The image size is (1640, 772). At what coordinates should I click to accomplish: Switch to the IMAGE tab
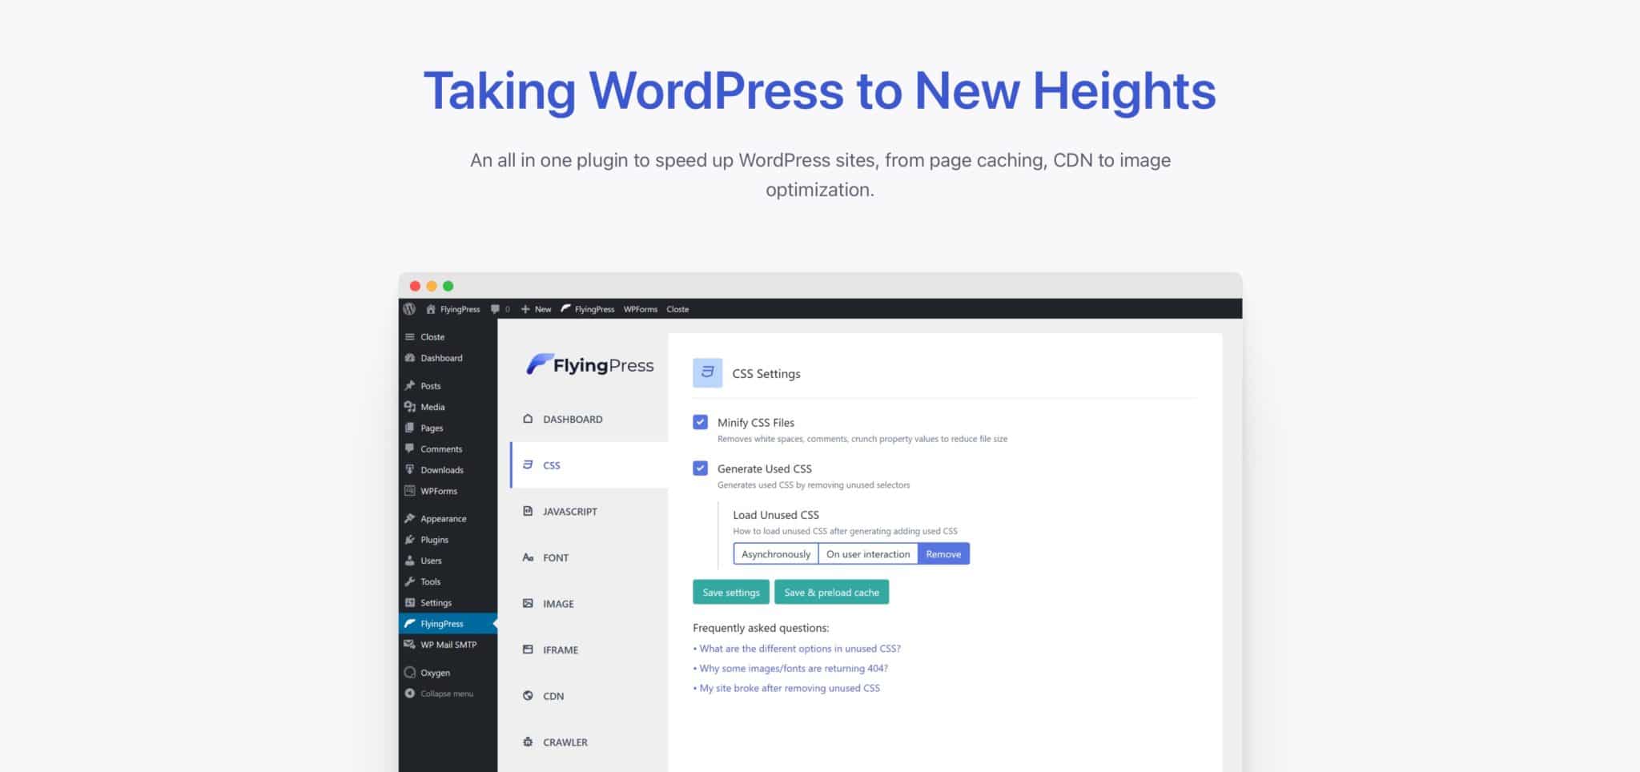[589, 604]
